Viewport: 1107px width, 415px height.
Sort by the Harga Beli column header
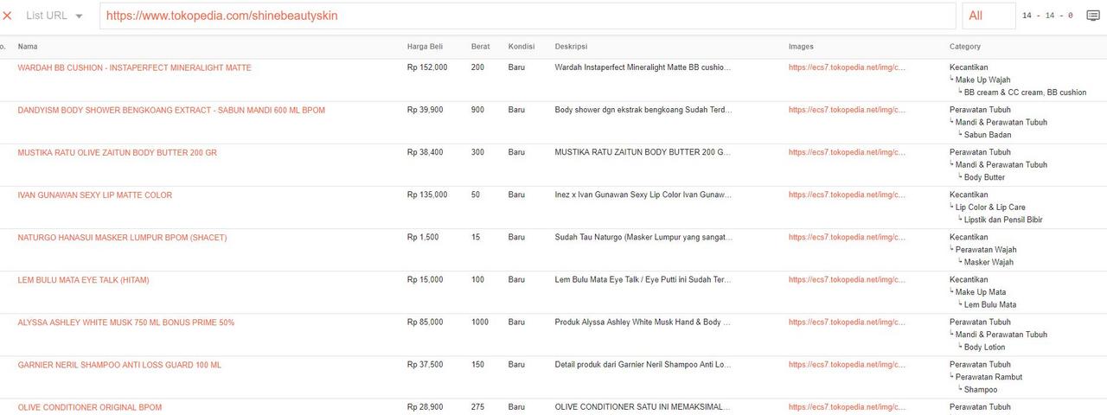[x=425, y=47]
